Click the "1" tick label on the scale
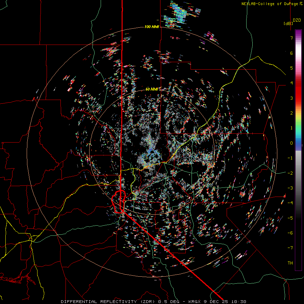The height and width of the screenshot is (304, 304). click(x=292, y=128)
